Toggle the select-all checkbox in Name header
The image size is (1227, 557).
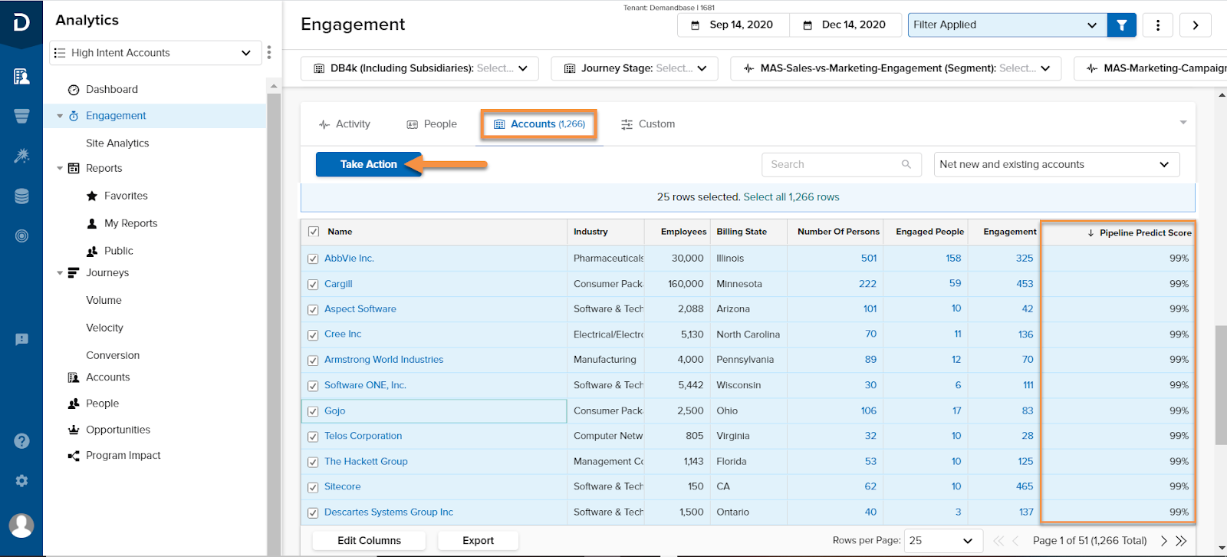313,232
